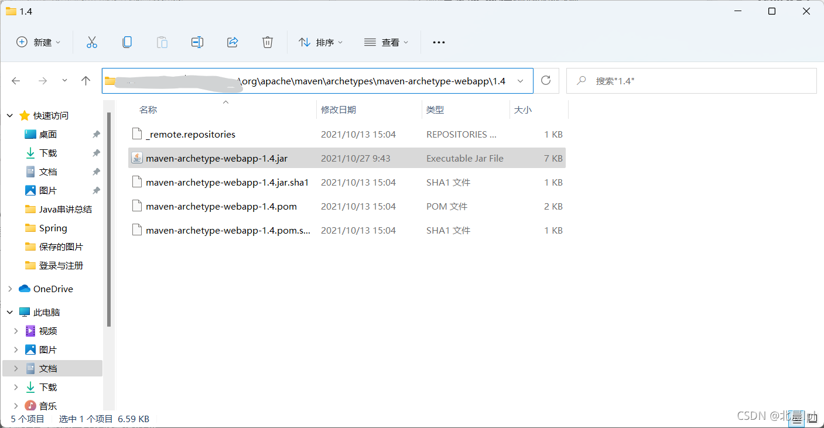This screenshot has width=824, height=428.
Task: Click the Rename icon in toolbar
Action: point(197,42)
